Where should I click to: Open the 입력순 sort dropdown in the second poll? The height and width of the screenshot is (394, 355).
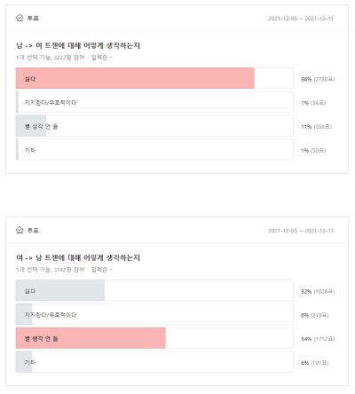point(101,270)
